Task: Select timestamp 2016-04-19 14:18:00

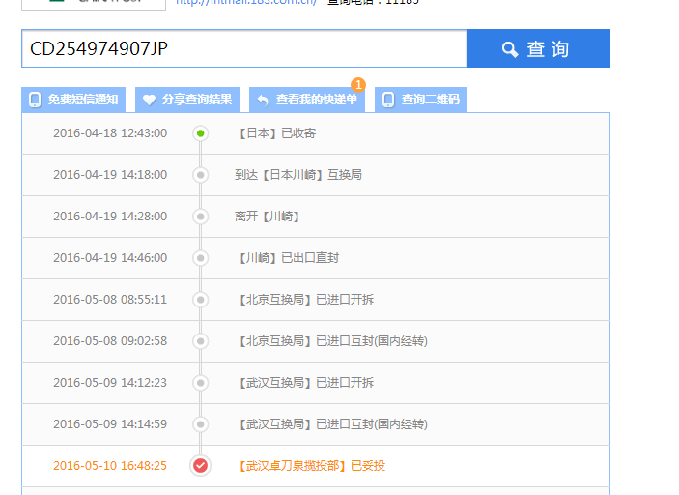Action: coord(110,175)
